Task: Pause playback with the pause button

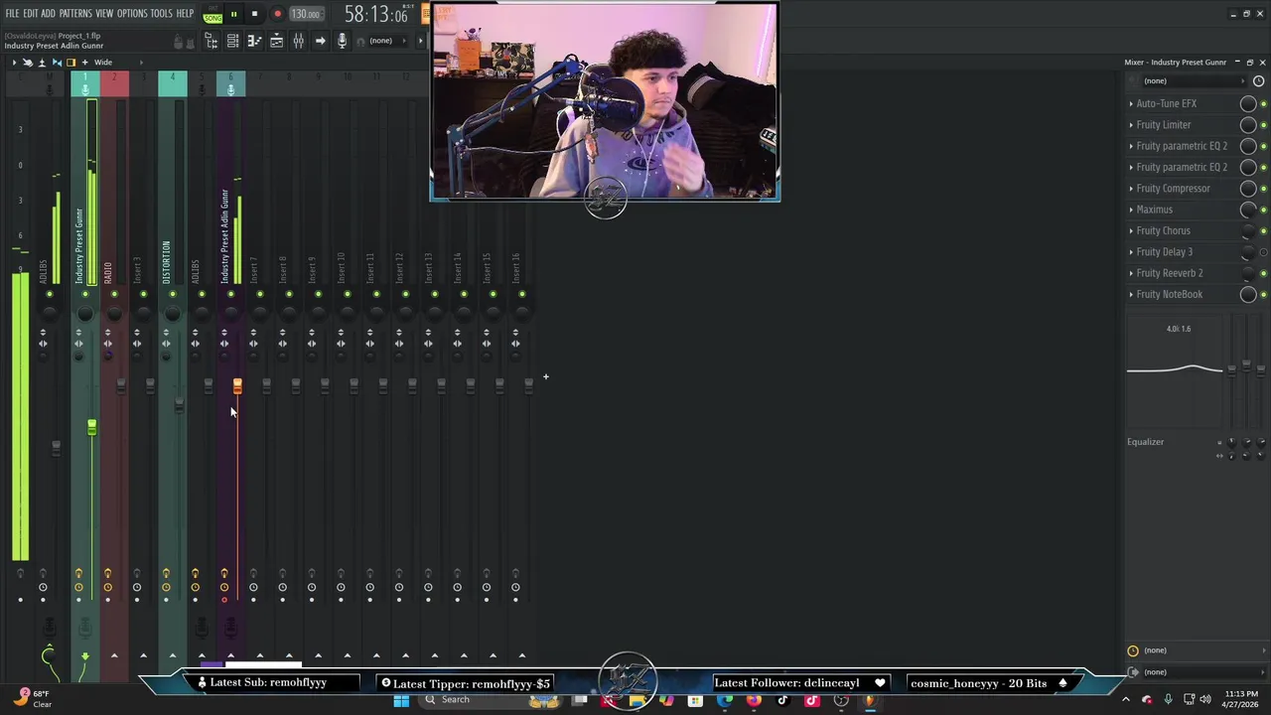Action: pyautogui.click(x=233, y=14)
